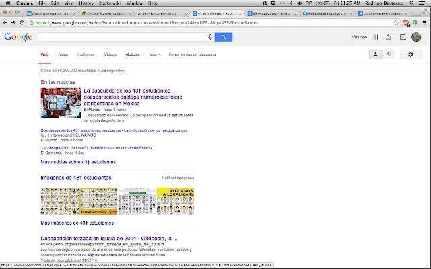Open the Apple menu
This screenshot has width=431, height=269.
[8, 3]
